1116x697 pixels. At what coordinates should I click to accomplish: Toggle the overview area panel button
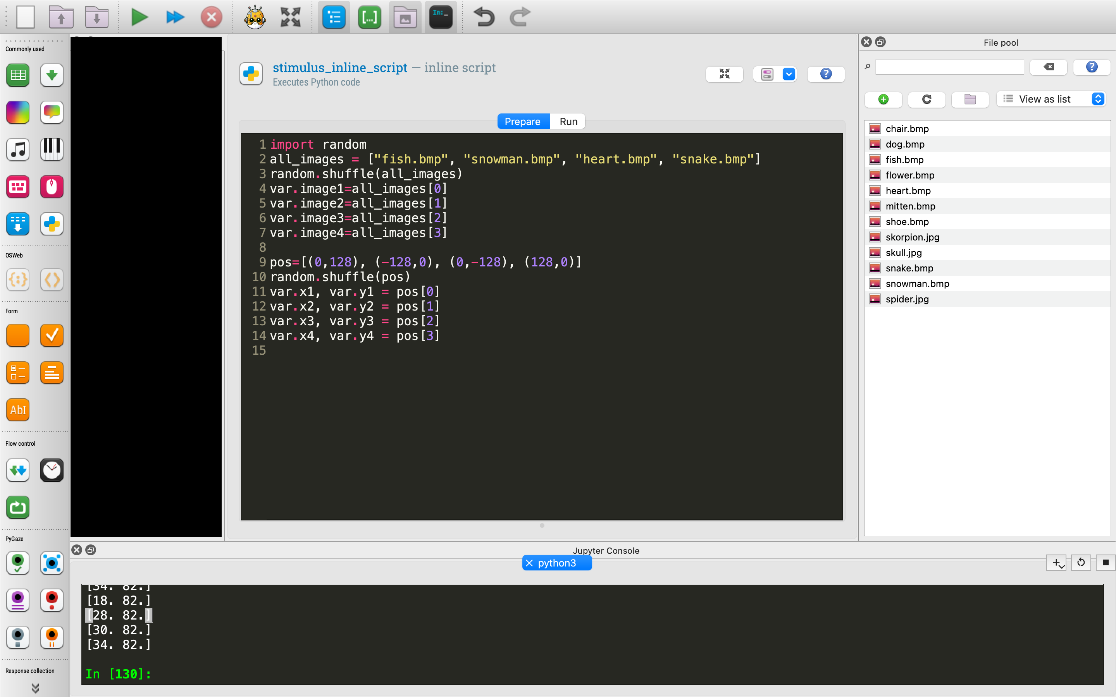333,17
